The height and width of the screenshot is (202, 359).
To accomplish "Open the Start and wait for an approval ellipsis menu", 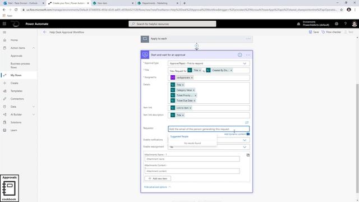I will 248,55.
